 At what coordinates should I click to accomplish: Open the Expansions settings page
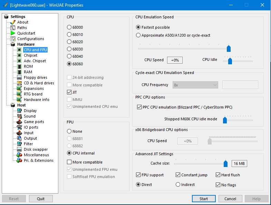(x=34, y=88)
